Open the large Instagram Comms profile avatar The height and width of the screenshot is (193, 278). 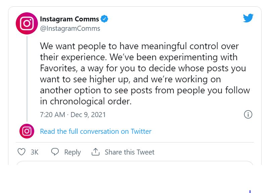coord(27,23)
